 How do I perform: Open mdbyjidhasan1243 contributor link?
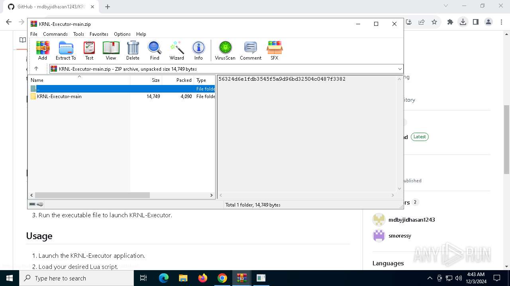click(x=412, y=220)
